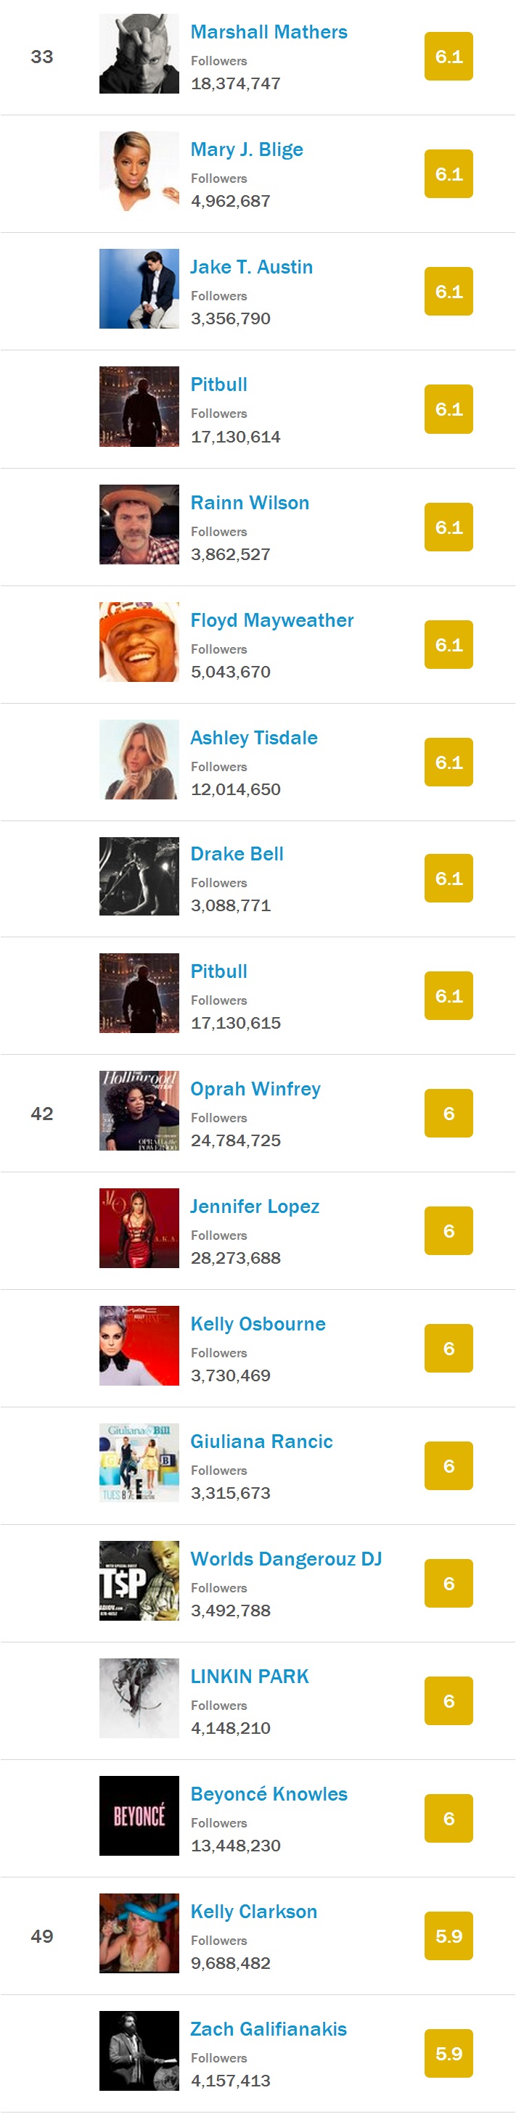Click Giuliana Rancic's profile image
Screen dimensions: 516x2114
point(139,1463)
